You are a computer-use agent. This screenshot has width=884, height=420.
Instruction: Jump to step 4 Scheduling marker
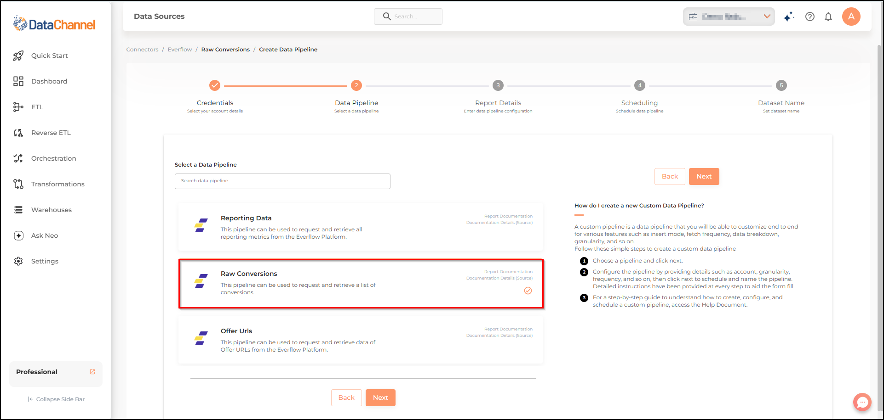(640, 85)
